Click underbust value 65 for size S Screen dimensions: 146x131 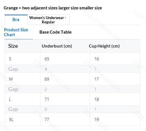[47, 59]
